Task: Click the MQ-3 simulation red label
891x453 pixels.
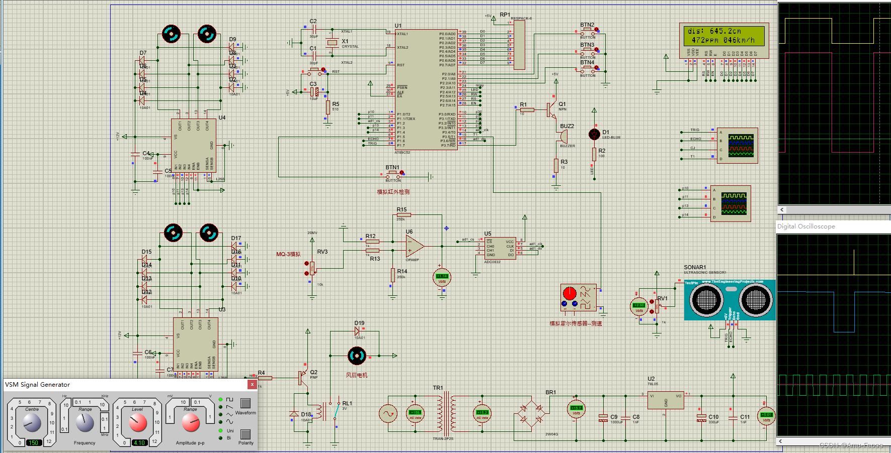Action: pos(288,254)
